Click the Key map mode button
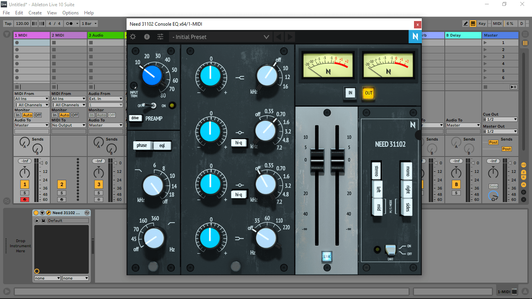This screenshot has height=299, width=532. [x=482, y=23]
